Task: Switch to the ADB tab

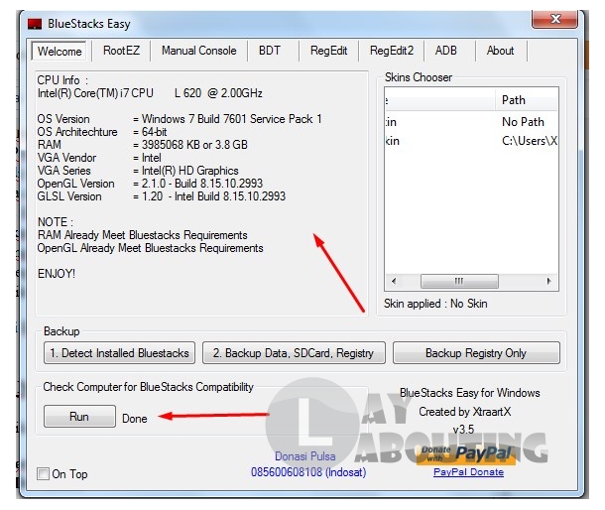Action: pyautogui.click(x=446, y=51)
